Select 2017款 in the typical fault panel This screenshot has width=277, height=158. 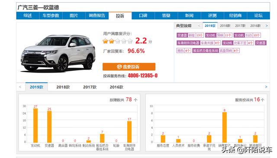tap(240, 26)
